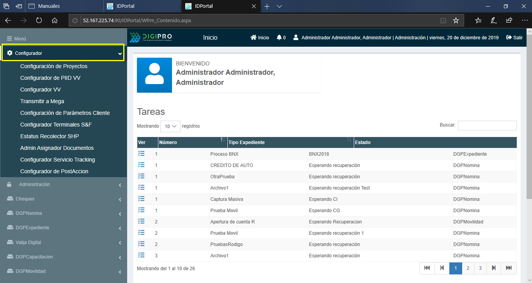532x283 pixels.
Task: Click the Salir logout icon
Action: 509,38
